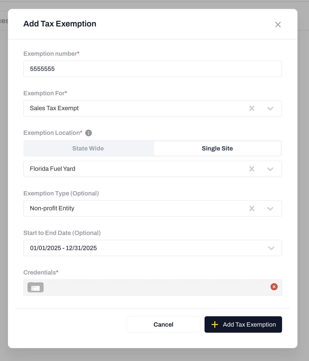This screenshot has width=309, height=361.
Task: Click the Florida Fuel Yard field text
Action: point(53,169)
